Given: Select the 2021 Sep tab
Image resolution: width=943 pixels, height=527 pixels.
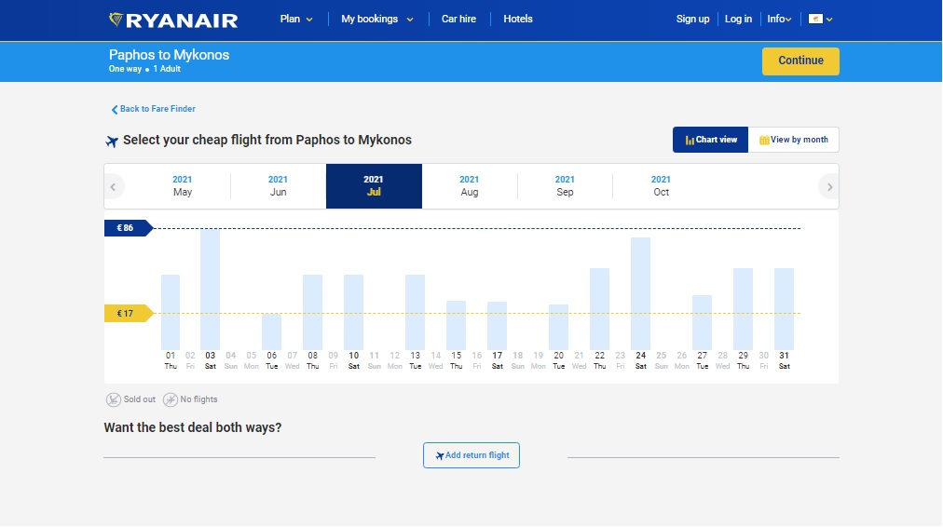Looking at the screenshot, I should click(x=565, y=185).
